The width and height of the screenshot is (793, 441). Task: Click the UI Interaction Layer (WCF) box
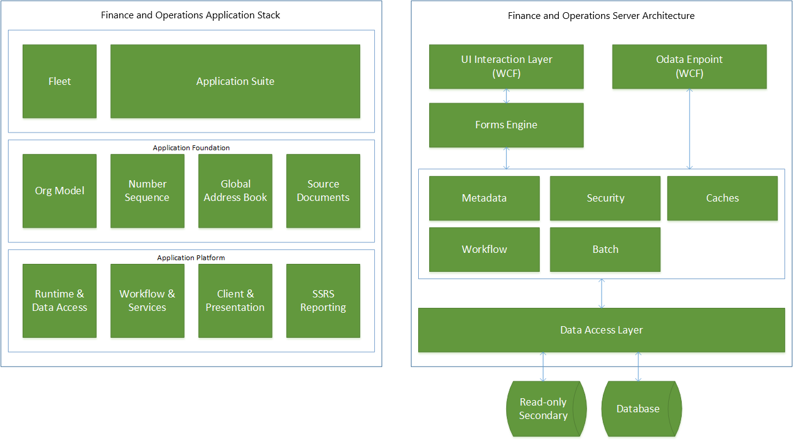pyautogui.click(x=506, y=67)
